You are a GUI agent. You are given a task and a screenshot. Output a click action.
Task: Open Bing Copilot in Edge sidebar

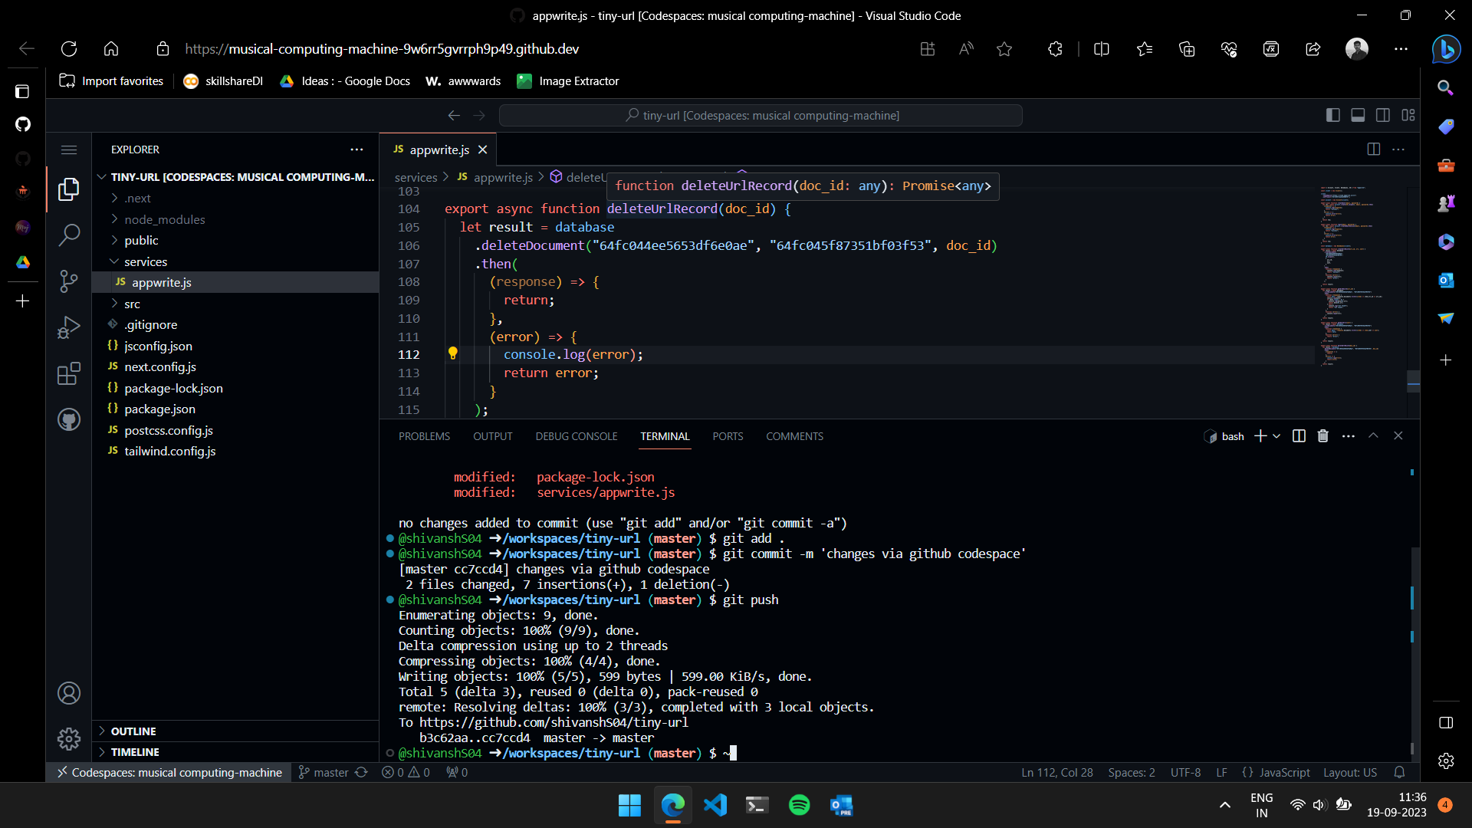tap(1446, 49)
